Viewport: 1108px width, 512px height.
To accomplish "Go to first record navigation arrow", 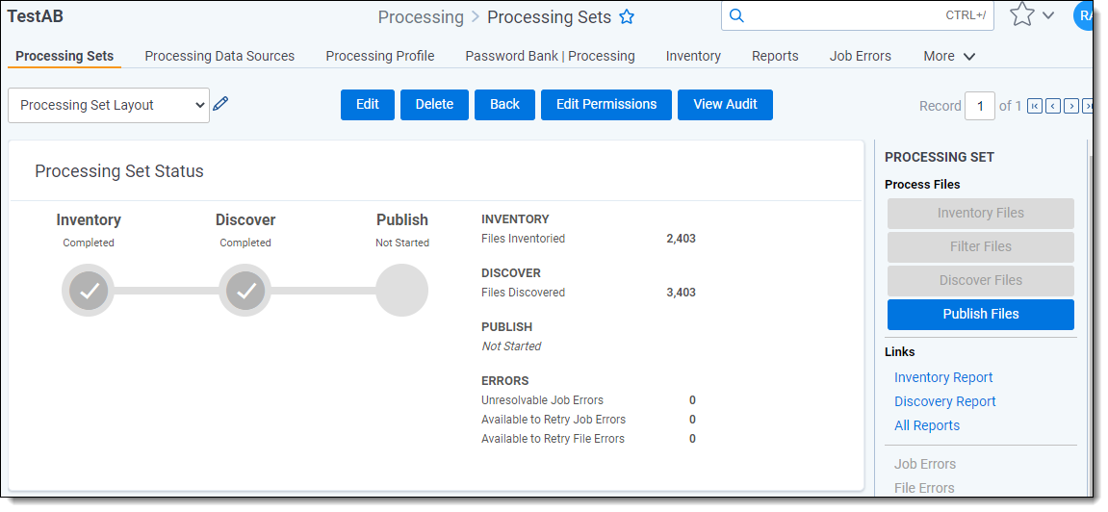I will click(1035, 106).
